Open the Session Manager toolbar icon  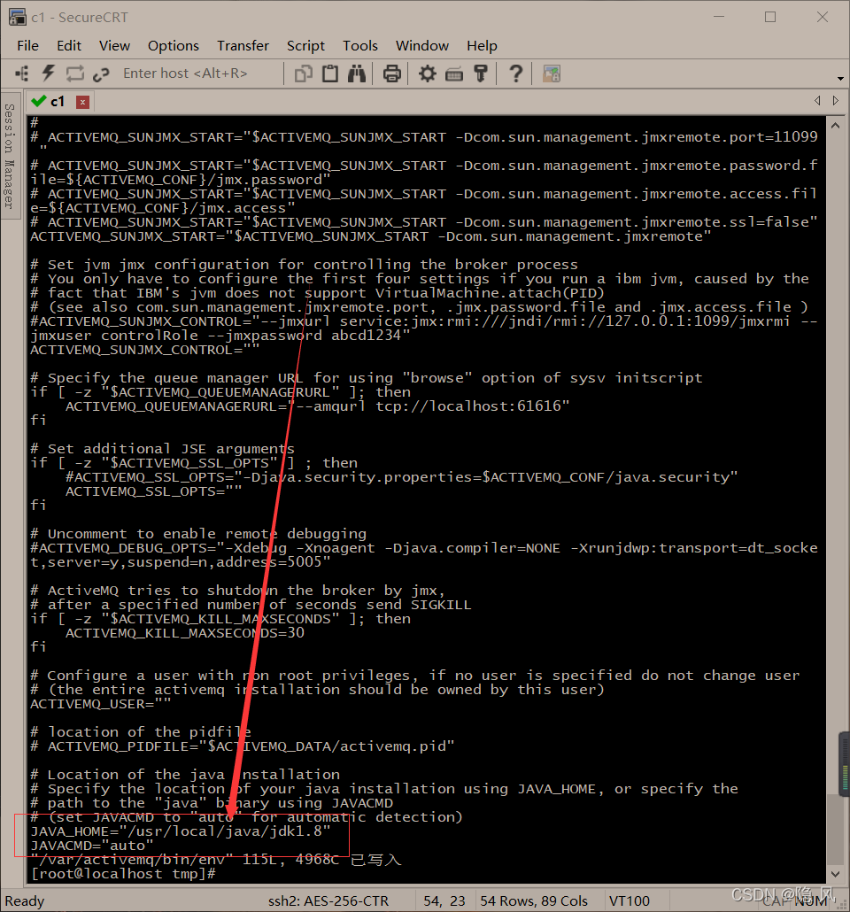pyautogui.click(x=22, y=73)
